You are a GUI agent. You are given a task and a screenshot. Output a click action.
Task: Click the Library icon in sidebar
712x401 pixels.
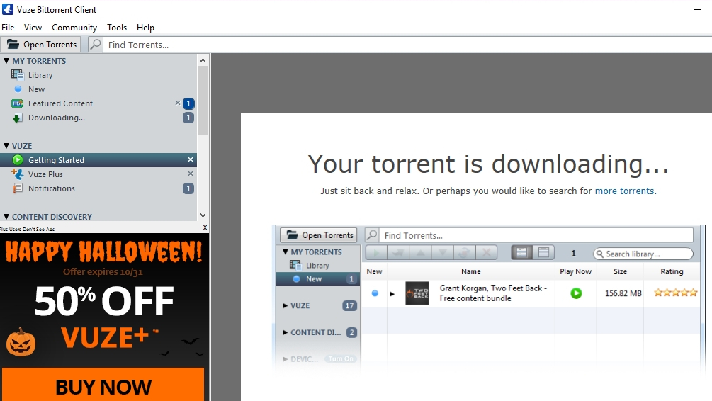[x=17, y=75]
